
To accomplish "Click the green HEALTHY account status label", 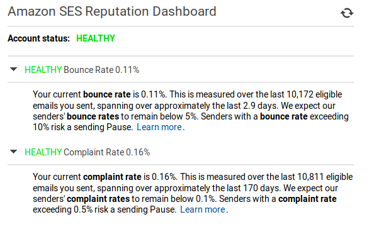I will pos(96,38).
